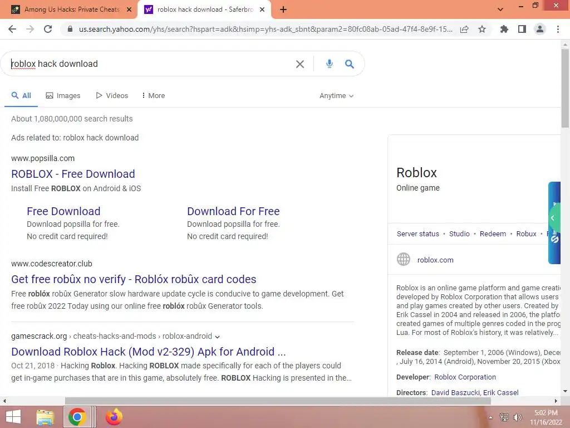Open the More search options
Image resolution: width=570 pixels, height=428 pixels.
pos(153,95)
